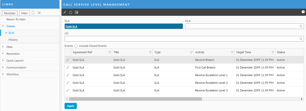Select the History item under Details
Image resolution: width=306 pixels, height=111 pixels.
click(x=13, y=40)
